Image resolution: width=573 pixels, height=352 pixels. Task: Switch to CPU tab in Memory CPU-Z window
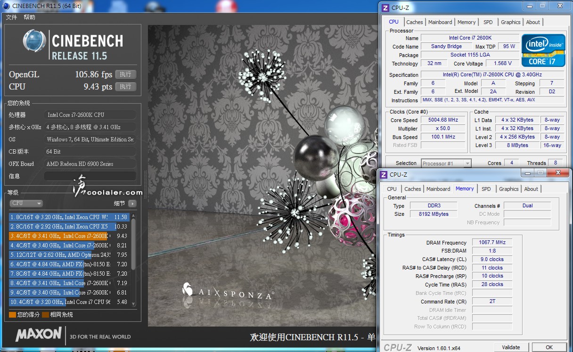pos(392,189)
